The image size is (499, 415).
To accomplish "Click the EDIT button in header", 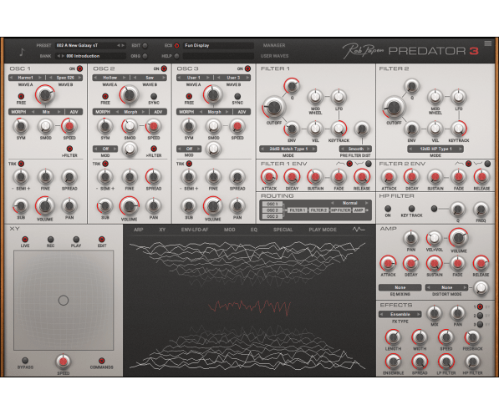I will (145, 45).
